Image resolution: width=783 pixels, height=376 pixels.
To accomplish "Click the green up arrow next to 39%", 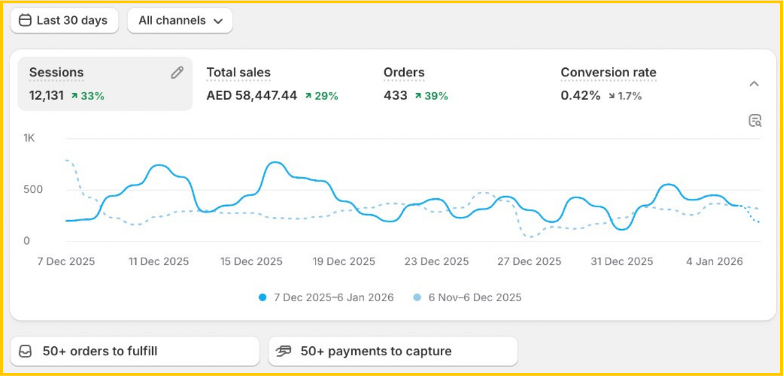I will [418, 96].
